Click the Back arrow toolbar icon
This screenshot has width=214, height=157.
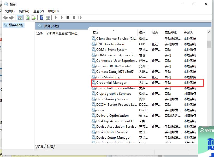pyautogui.click(x=5, y=18)
